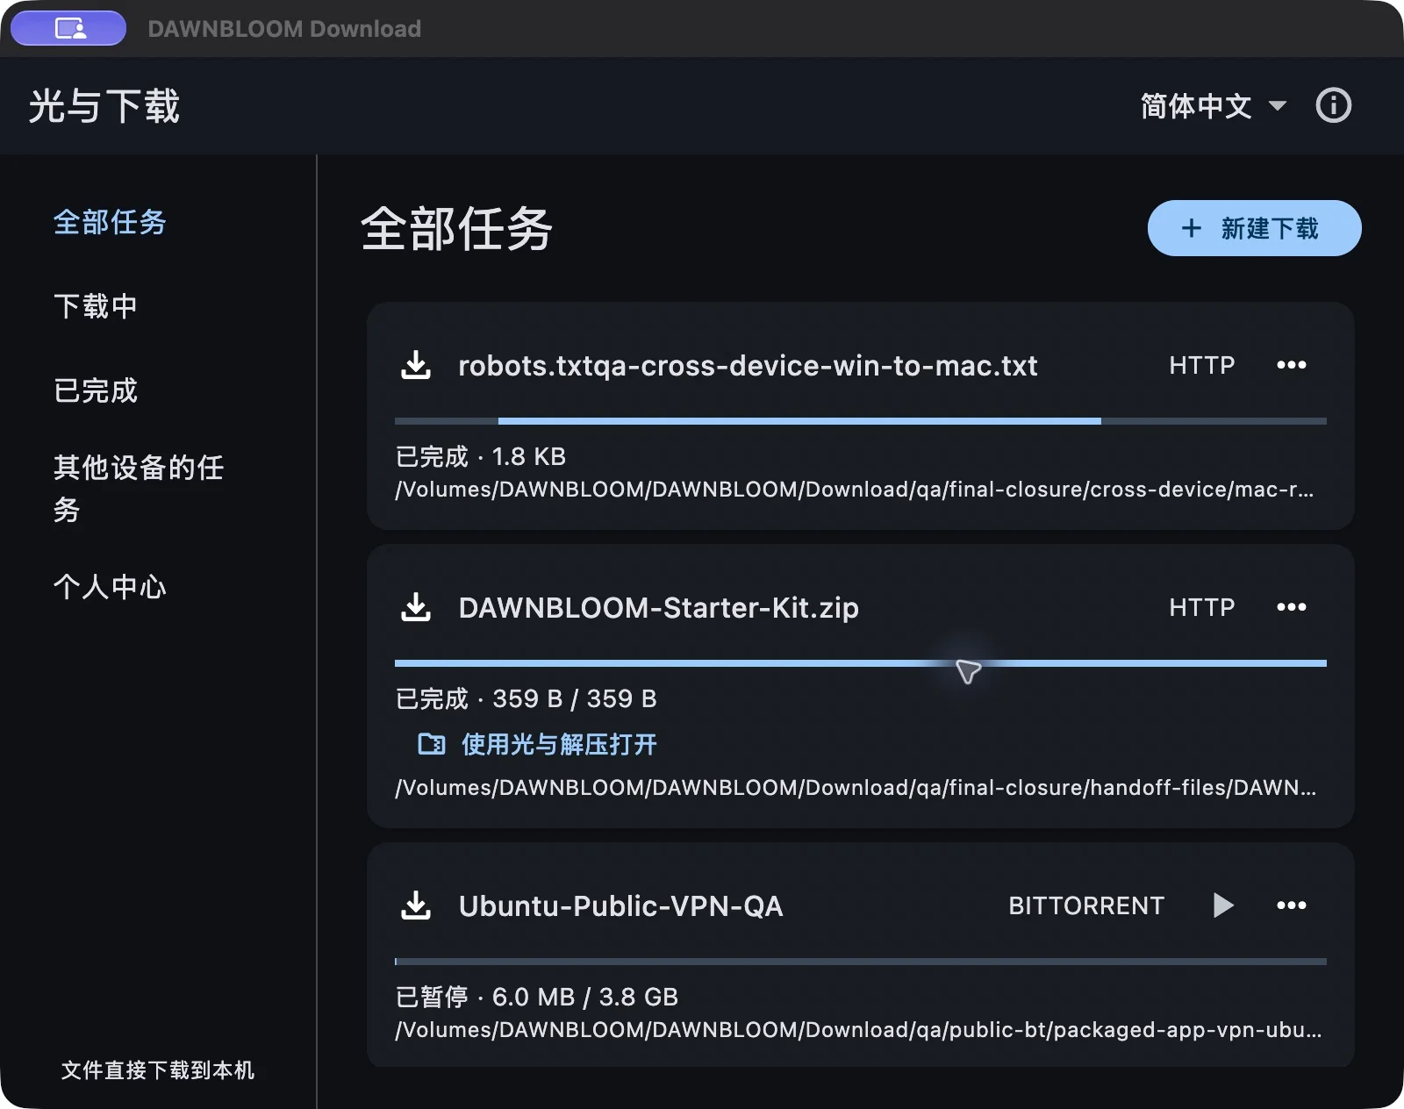Click the file name robots.txtqa-cross-device-win-to-mac.txt
Screen dimensions: 1404x1109
pos(748,365)
